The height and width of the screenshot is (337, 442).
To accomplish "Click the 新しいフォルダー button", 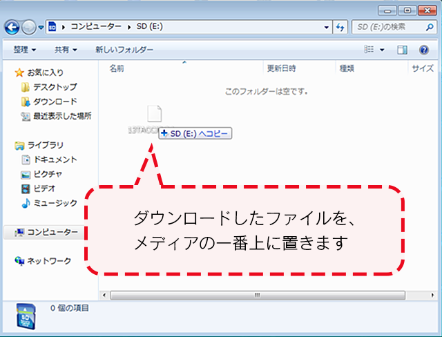I will click(x=124, y=50).
